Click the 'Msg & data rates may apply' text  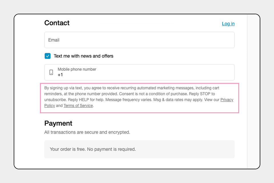(x=178, y=100)
